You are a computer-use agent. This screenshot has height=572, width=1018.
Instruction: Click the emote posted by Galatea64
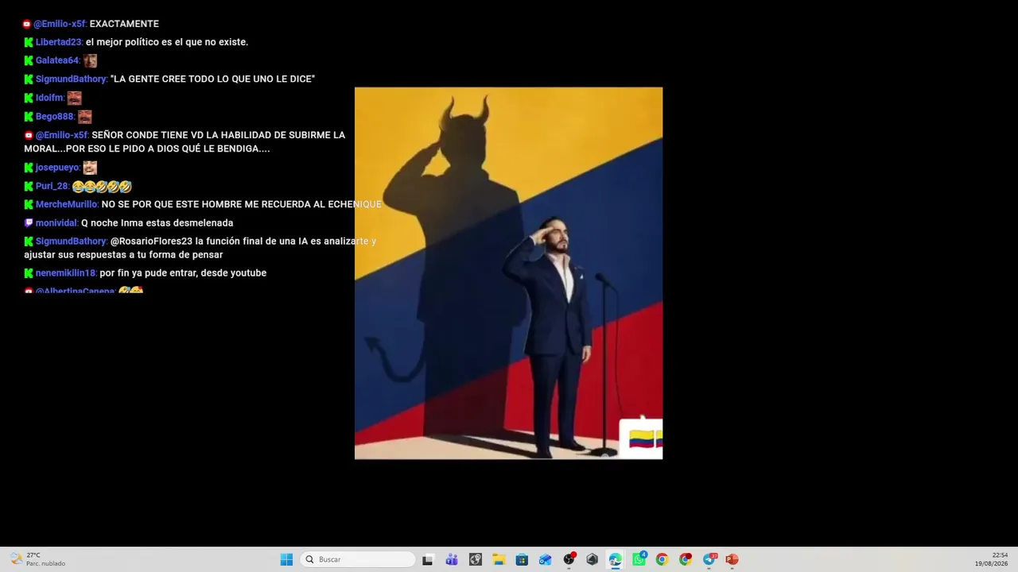(x=90, y=60)
